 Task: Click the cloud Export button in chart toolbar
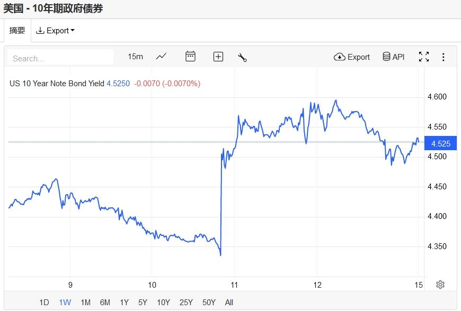(352, 57)
